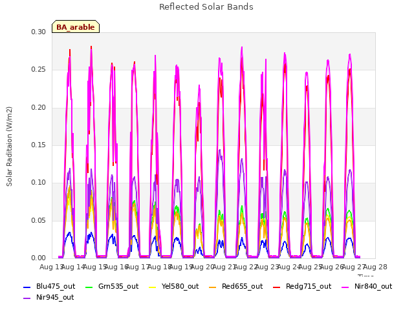Select the Yel580_out legend color marker
Viewport: 414px width, 310px height.
tap(153, 287)
